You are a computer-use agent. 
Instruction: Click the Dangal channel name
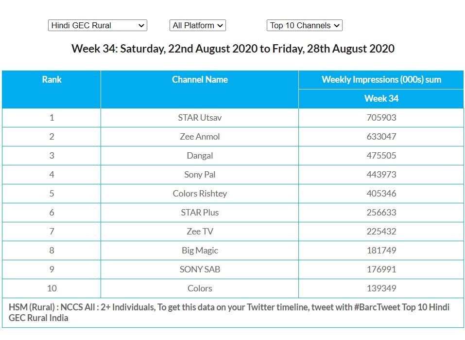point(200,156)
